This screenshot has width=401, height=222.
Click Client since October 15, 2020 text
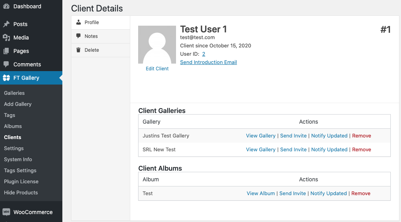[215, 45]
